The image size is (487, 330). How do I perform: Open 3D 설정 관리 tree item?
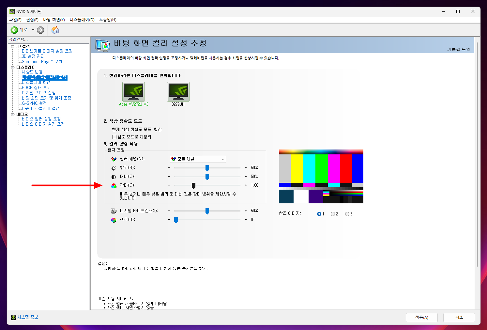tap(33, 56)
